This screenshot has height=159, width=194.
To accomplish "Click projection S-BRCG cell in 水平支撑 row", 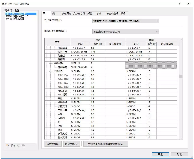I will 80,134.
